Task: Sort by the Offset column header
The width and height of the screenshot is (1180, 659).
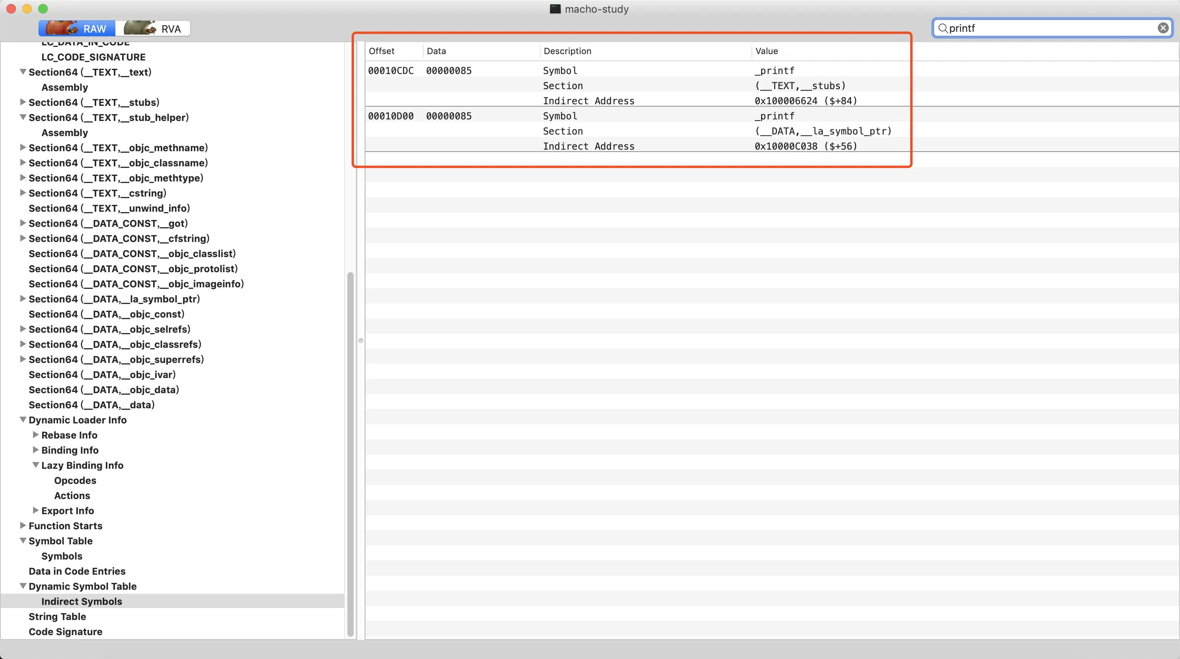Action: click(x=382, y=51)
